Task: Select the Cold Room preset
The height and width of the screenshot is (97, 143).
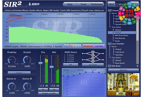Action: coord(120,52)
